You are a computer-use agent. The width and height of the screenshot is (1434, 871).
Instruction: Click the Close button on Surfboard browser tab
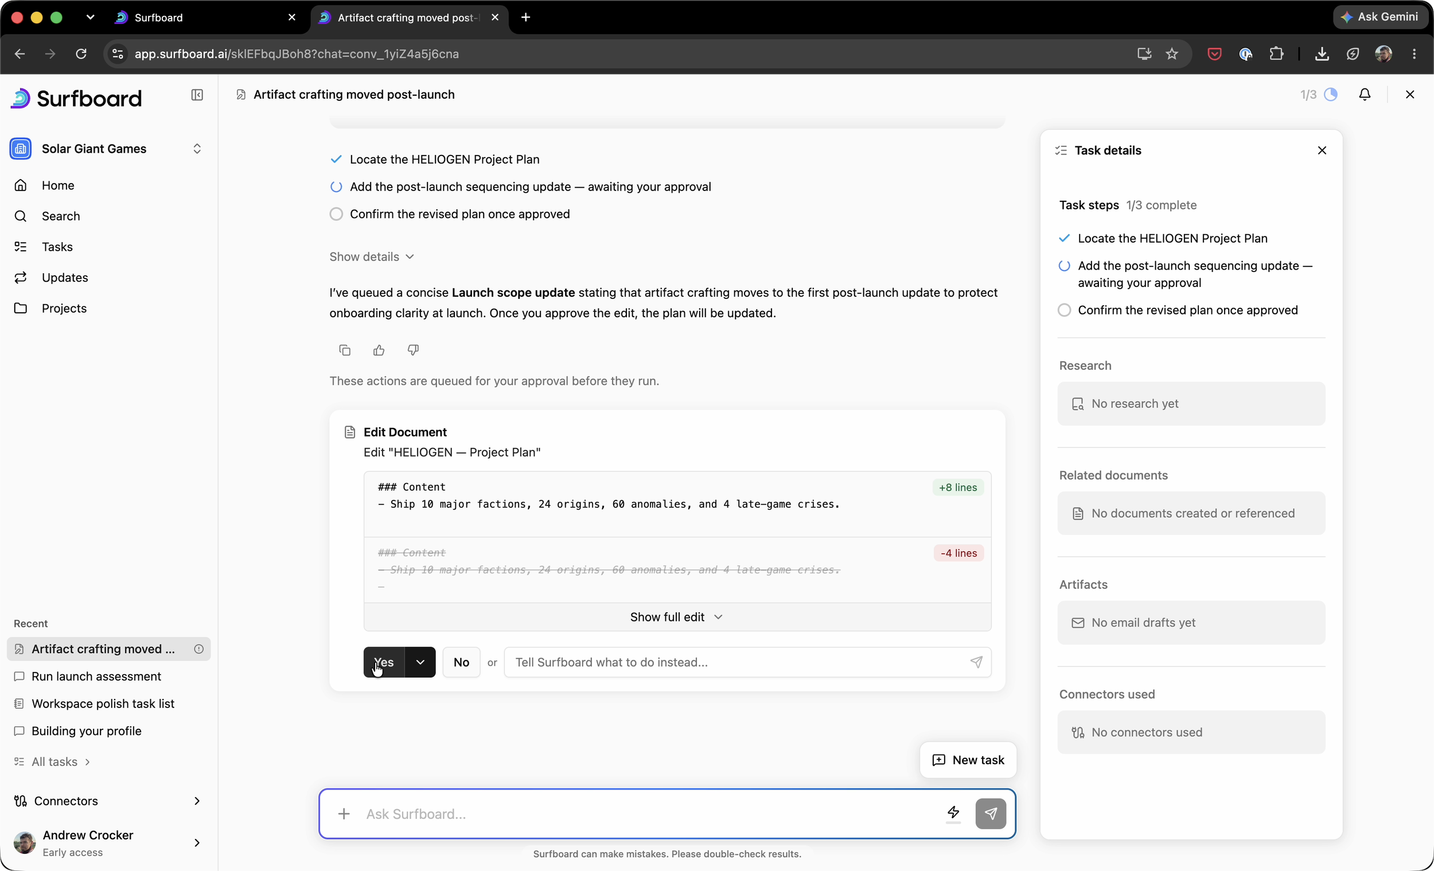click(x=292, y=17)
